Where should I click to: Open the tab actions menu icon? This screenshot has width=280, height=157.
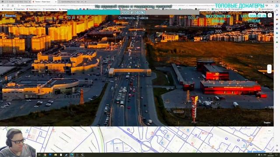(2, 2)
